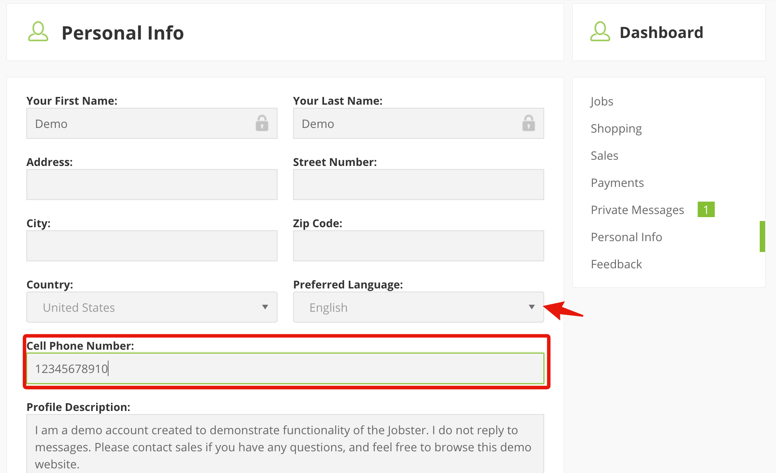Open Private Messages in the dashboard menu
Viewport: 776px width, 473px height.
[638, 210]
